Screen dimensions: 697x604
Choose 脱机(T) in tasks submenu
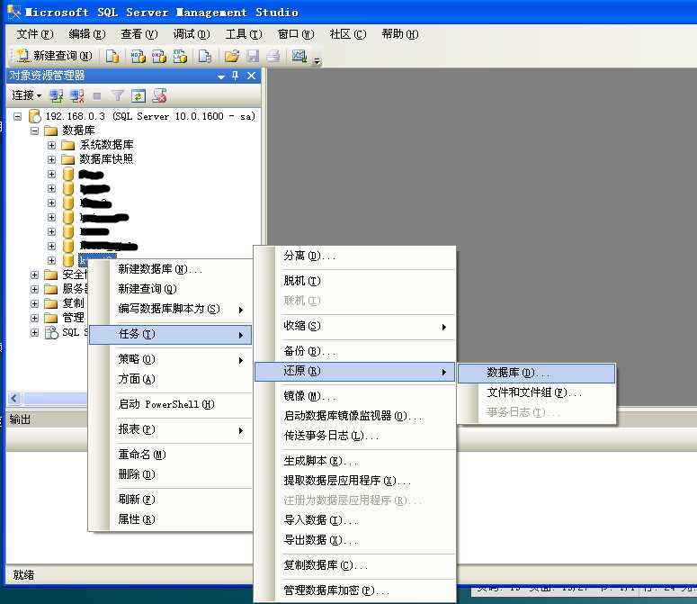click(x=354, y=281)
